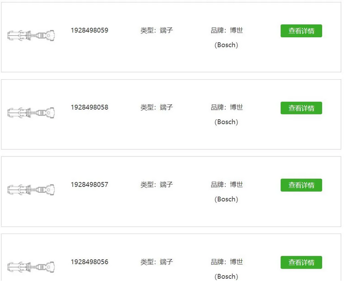The width and height of the screenshot is (344, 287).
Task: Click the terminal thumbnail for part 1928498058
Action: 31,113
